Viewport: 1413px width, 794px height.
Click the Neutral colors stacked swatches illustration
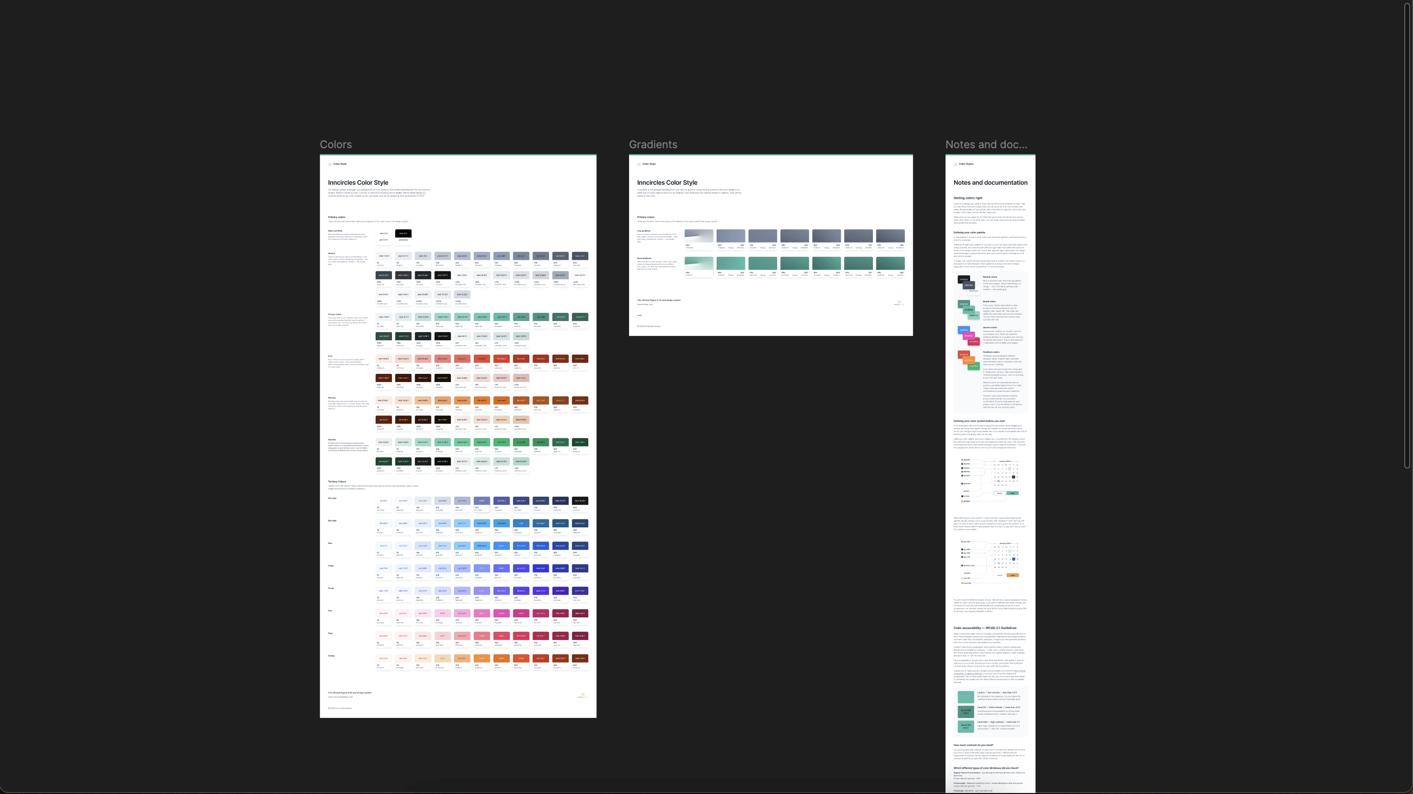[x=968, y=284]
